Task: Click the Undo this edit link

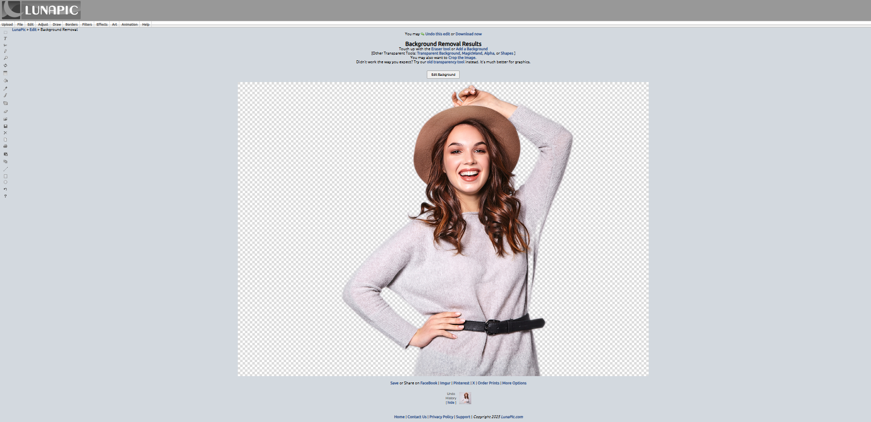Action: tap(437, 34)
